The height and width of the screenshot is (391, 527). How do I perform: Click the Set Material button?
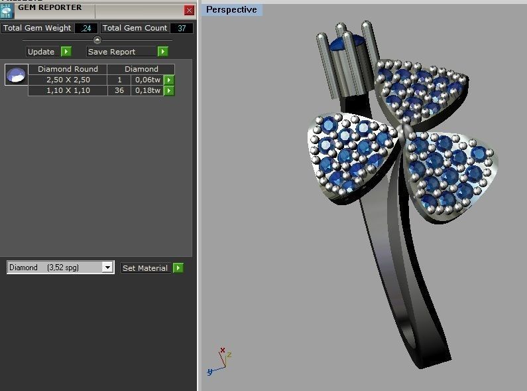click(146, 268)
